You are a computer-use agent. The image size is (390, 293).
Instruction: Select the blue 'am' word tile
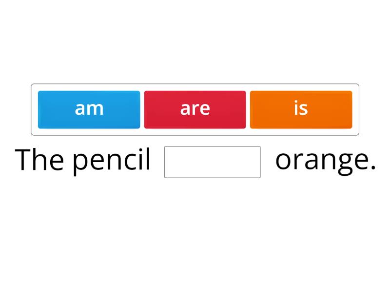pos(89,109)
